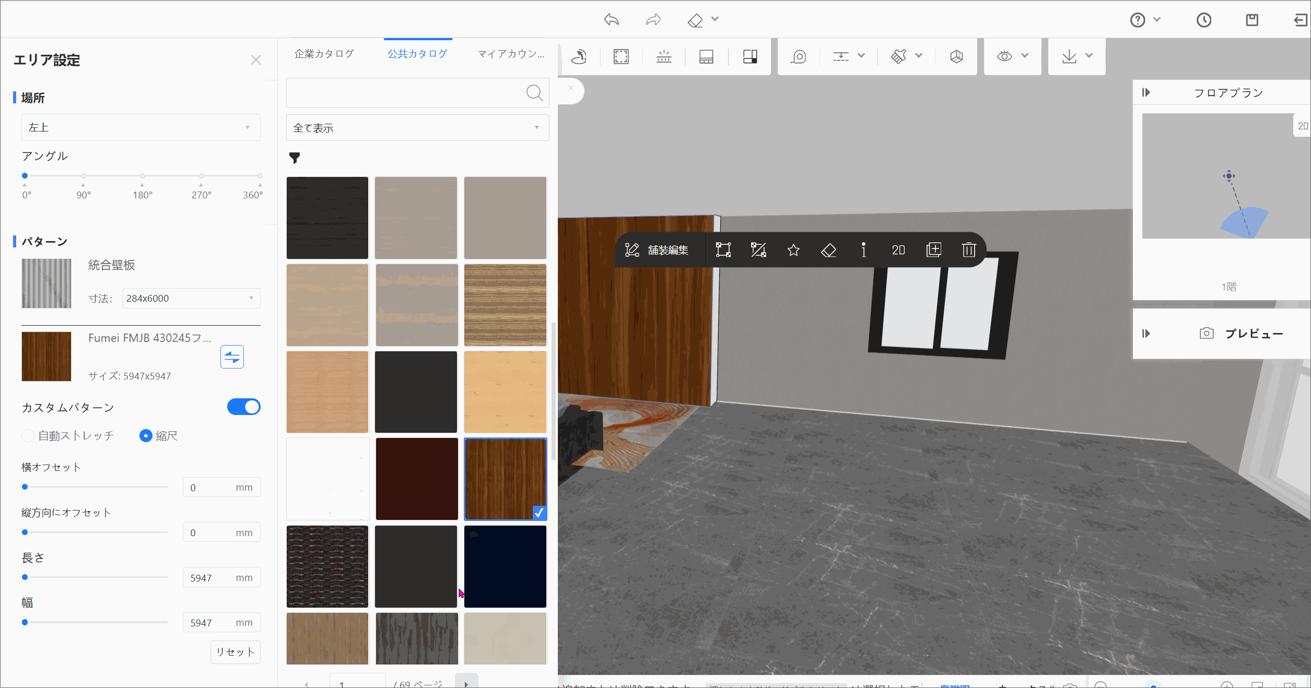1311x688 pixels.
Task: Click the eraser icon in top bar
Action: [x=695, y=20]
